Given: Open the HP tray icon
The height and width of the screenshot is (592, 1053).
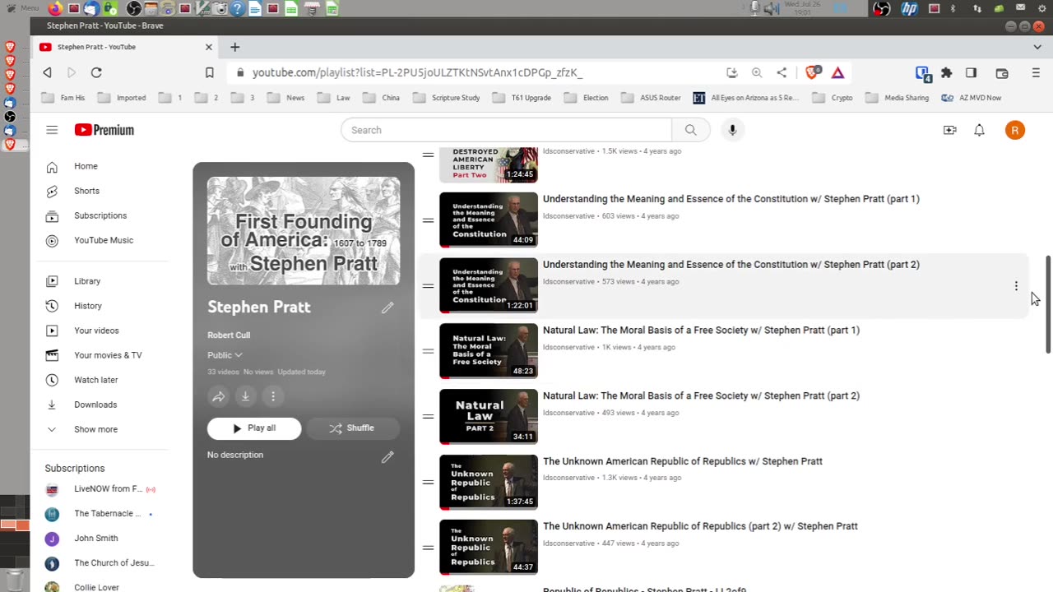Looking at the screenshot, I should pos(909,8).
